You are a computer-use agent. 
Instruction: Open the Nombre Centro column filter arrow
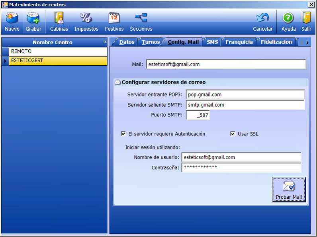coord(105,42)
